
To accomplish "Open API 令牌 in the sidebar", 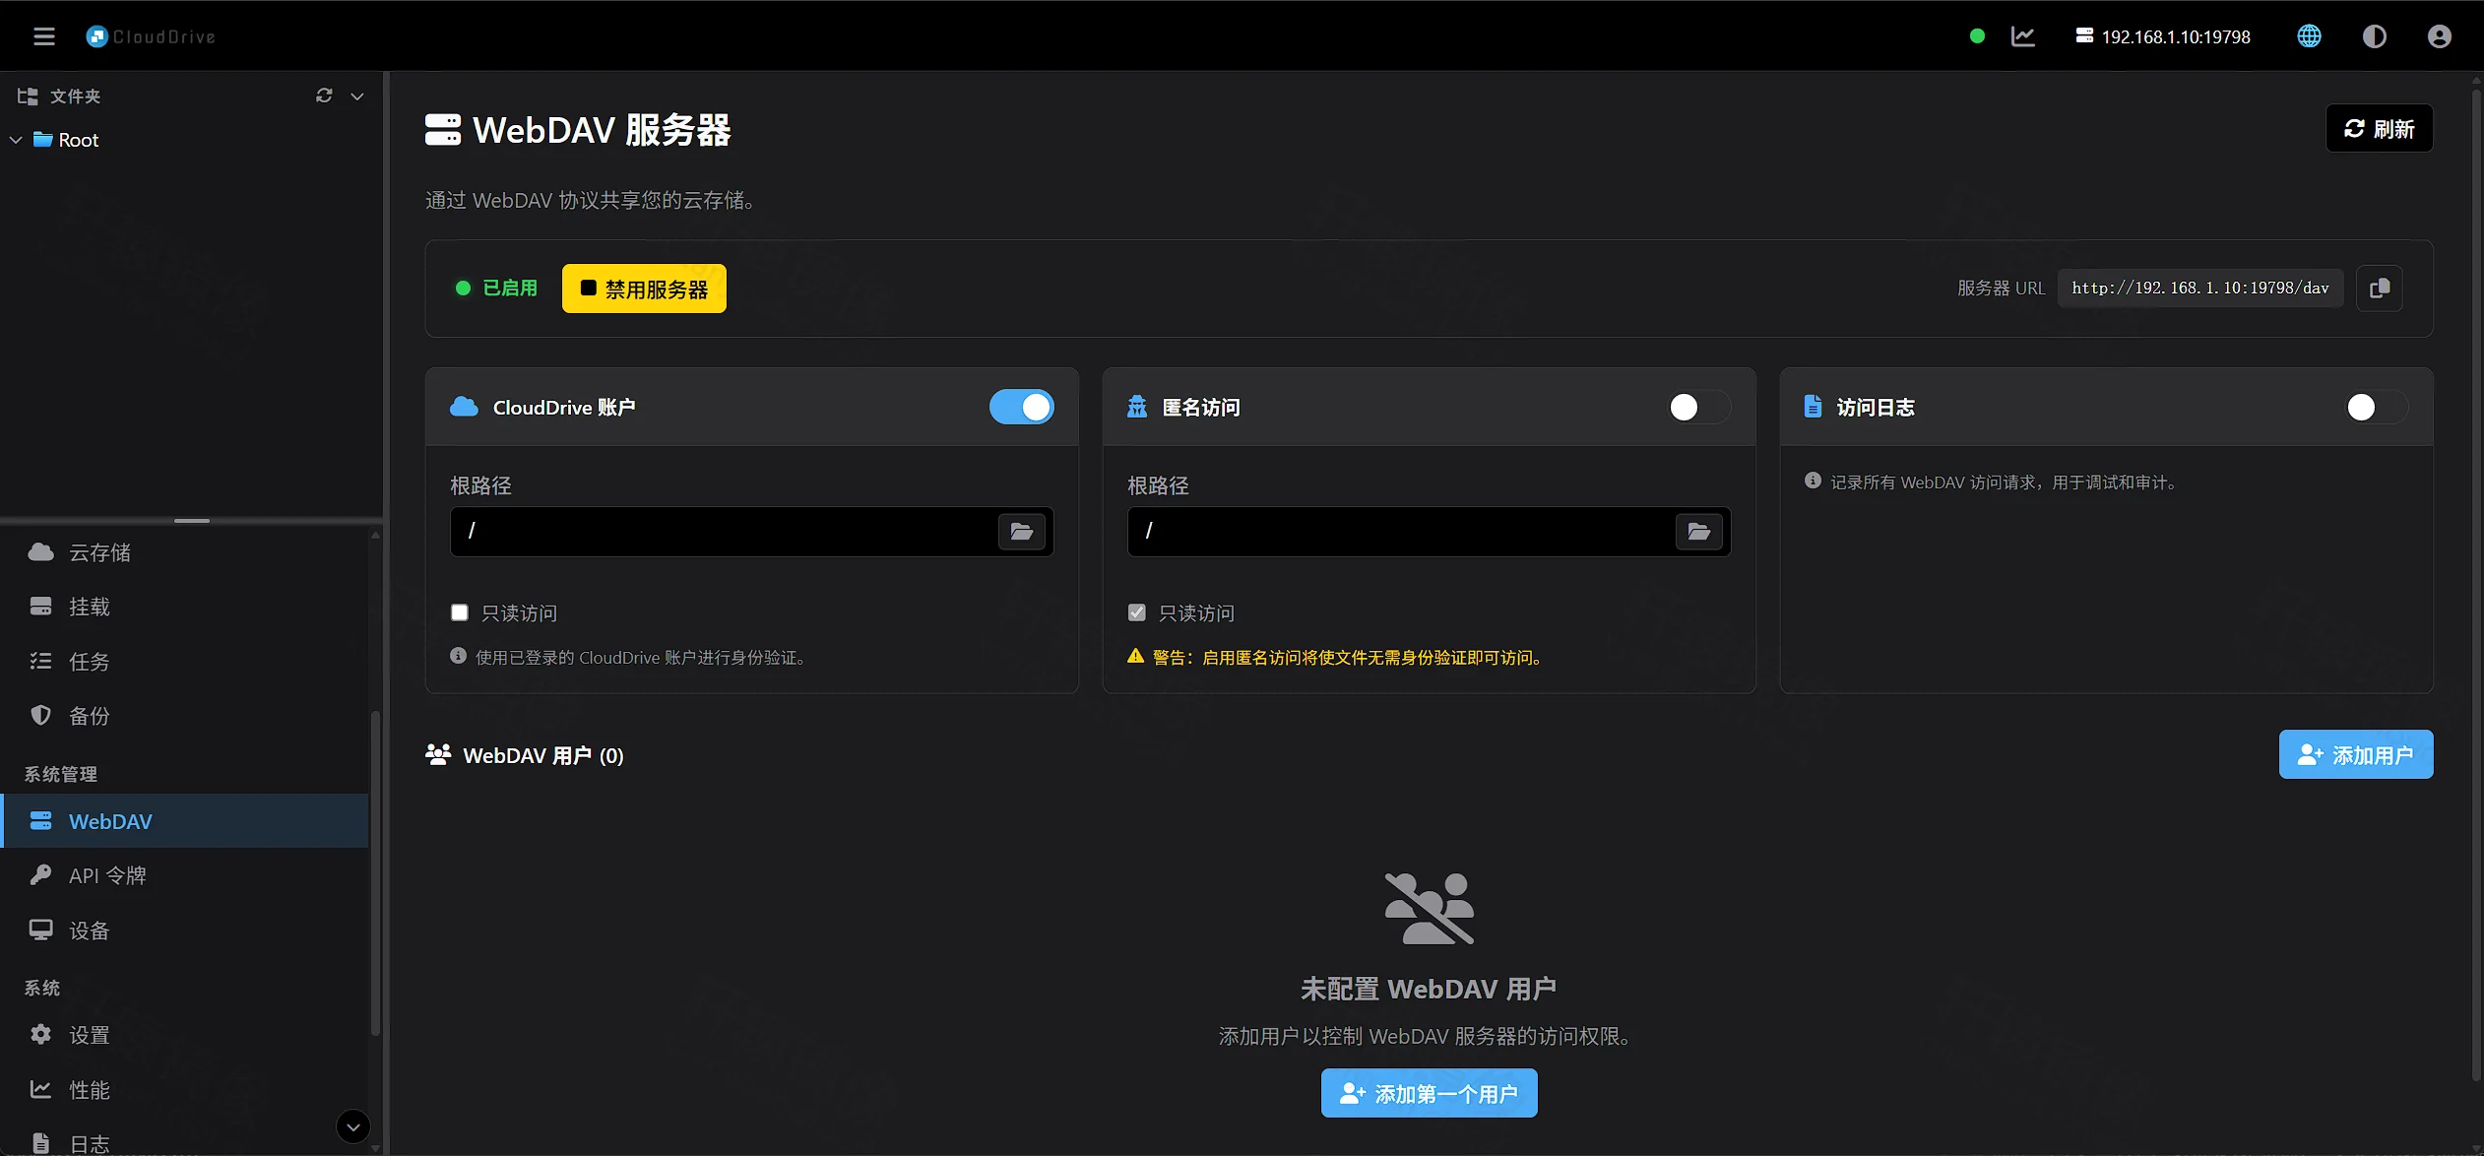I will click(x=185, y=875).
